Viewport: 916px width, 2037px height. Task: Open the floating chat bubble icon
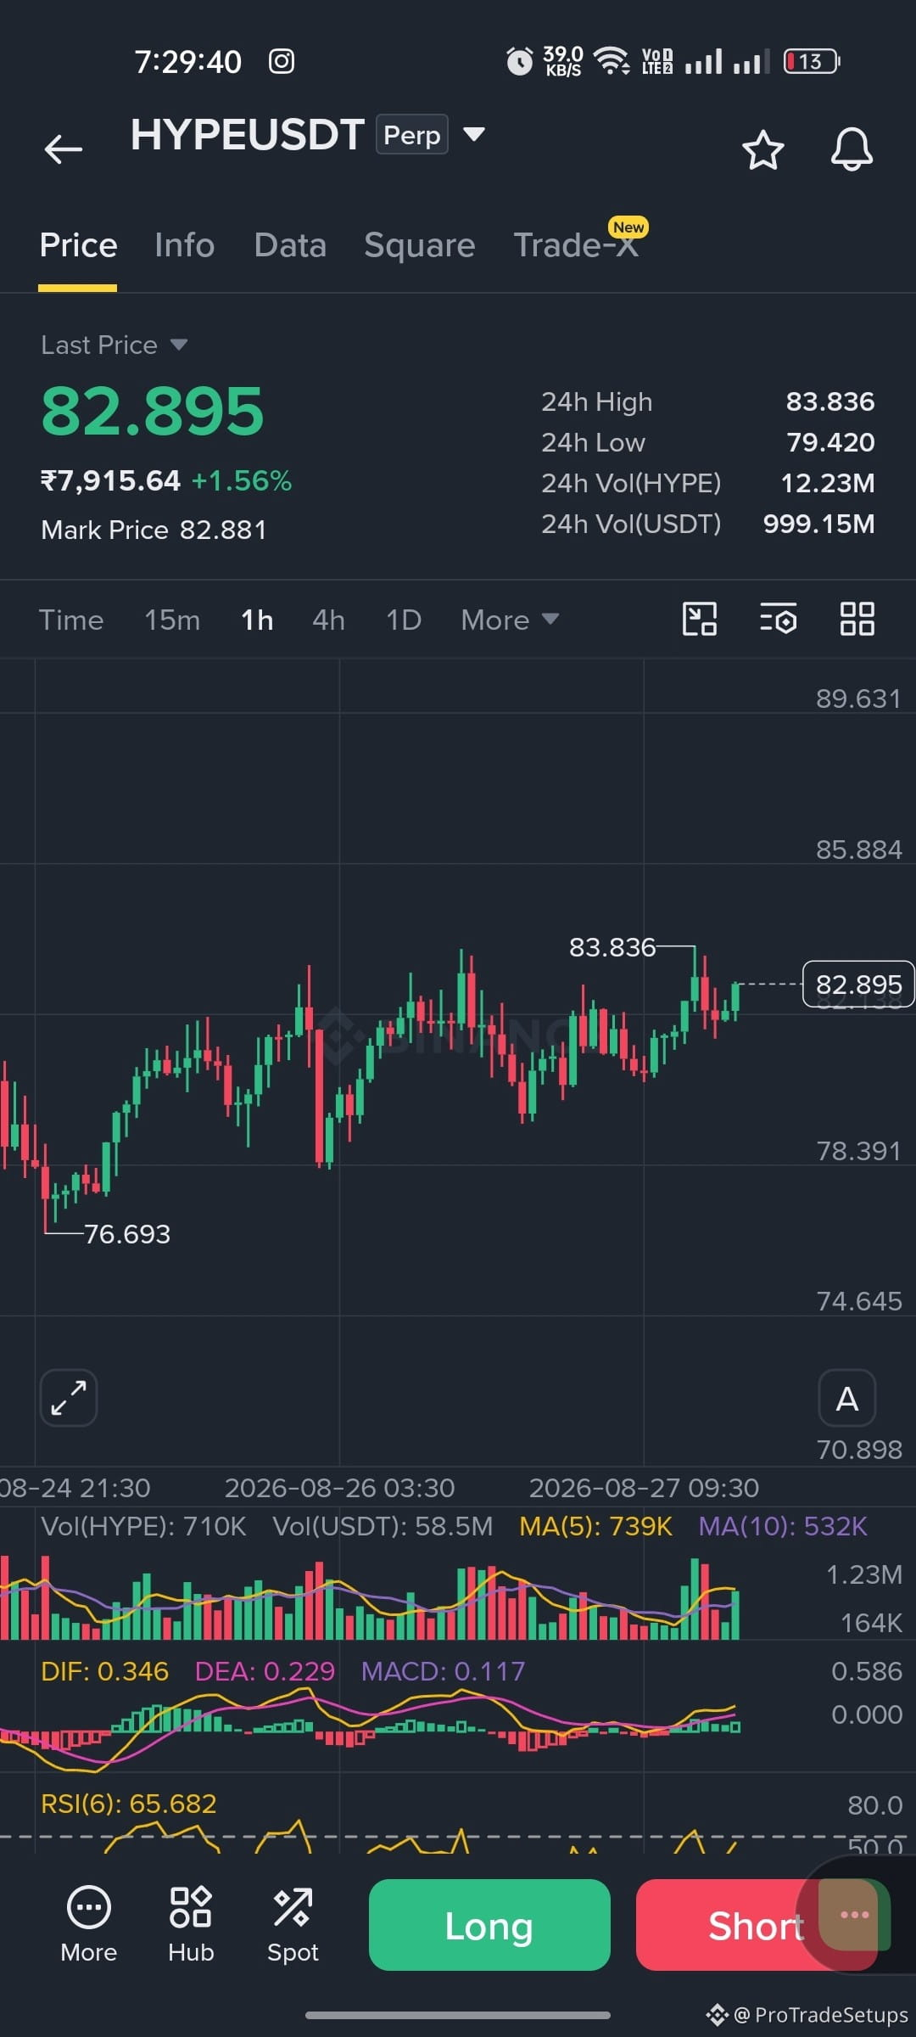tap(854, 1915)
